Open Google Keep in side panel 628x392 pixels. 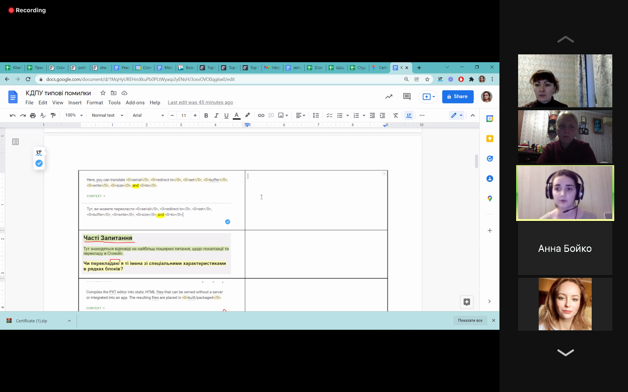[490, 139]
